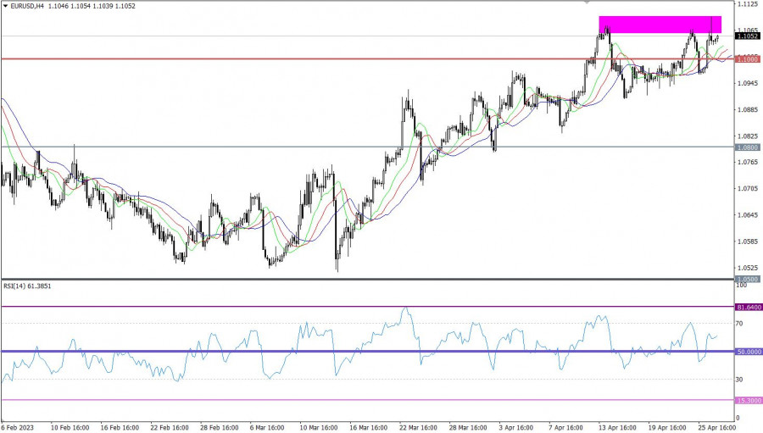The width and height of the screenshot is (763, 433).
Task: Click the 1.0885 price scale value
Action: (748, 109)
